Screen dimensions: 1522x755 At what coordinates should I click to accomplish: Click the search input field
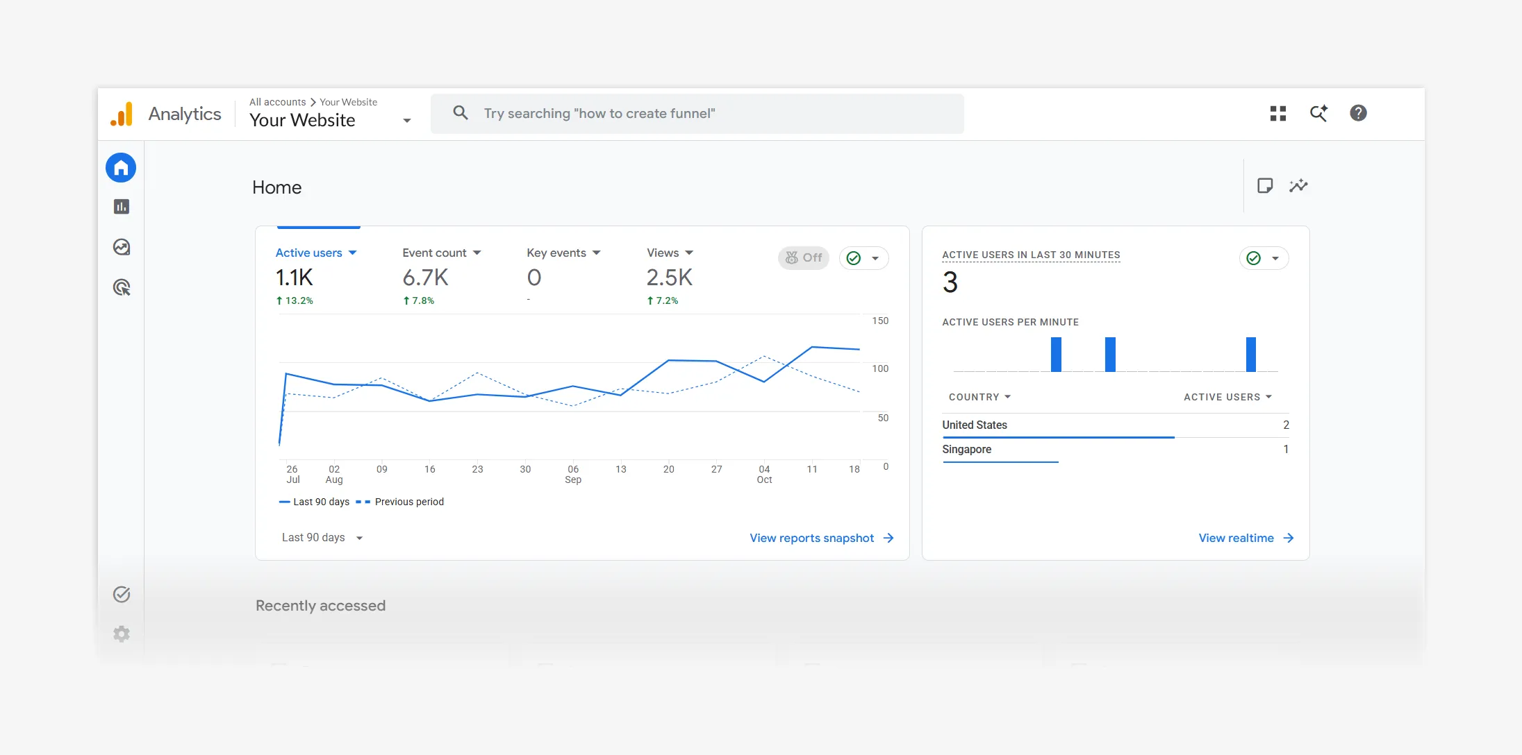697,113
